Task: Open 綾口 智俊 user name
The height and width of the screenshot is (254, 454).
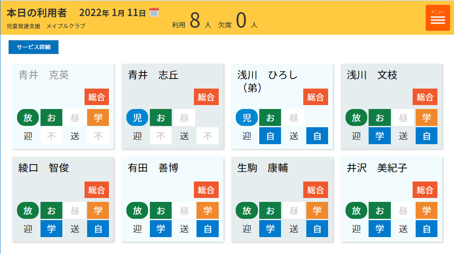Action: pos(44,168)
